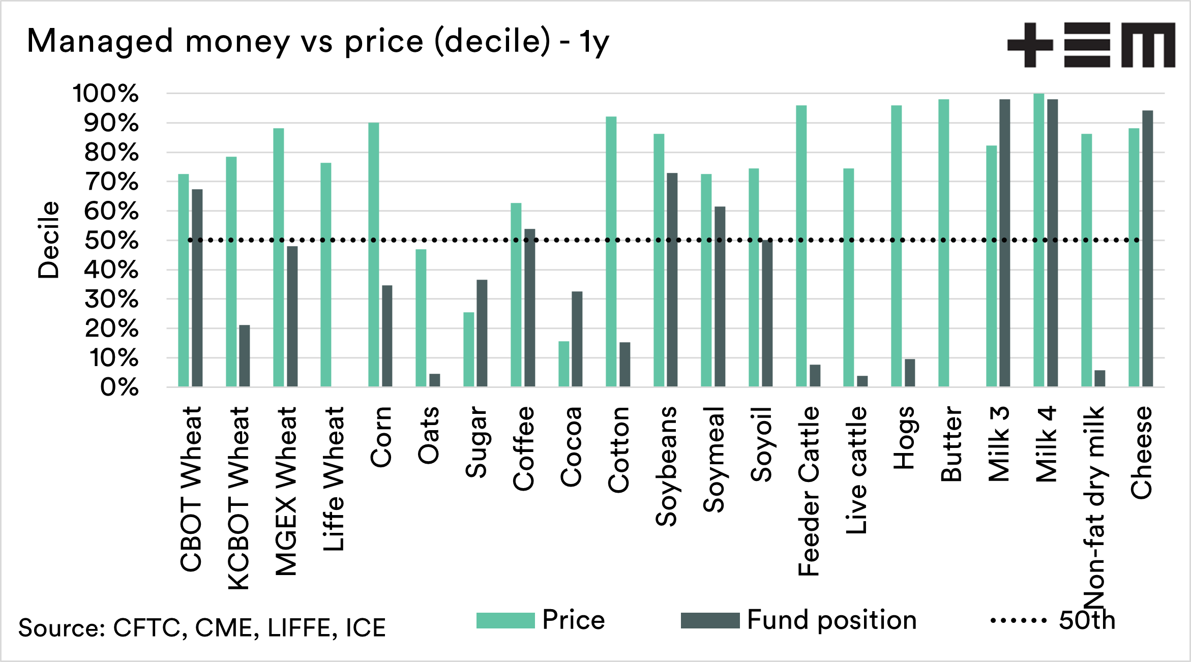Screen dimensions: 1191x662
Task: Select the chart title text
Action: click(318, 41)
